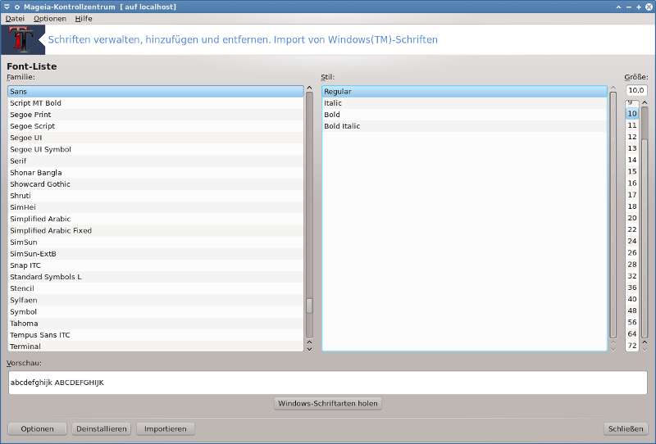Open the Hilfe menu
Screen dimensions: 656x444
[84, 18]
